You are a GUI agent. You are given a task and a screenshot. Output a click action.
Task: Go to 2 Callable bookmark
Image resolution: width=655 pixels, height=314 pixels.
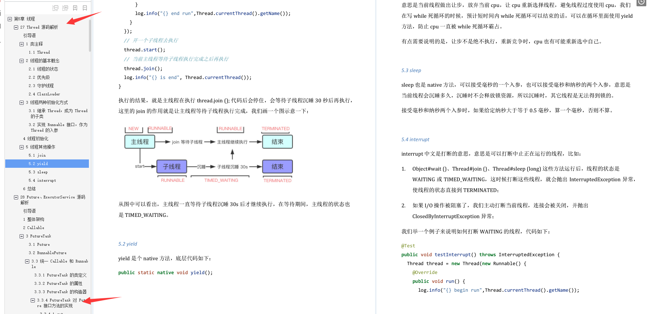tap(33, 228)
